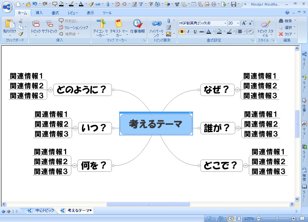This screenshot has width=308, height=222.
Task: Click the printer icon in quick toolbar
Action: [x=214, y=4]
